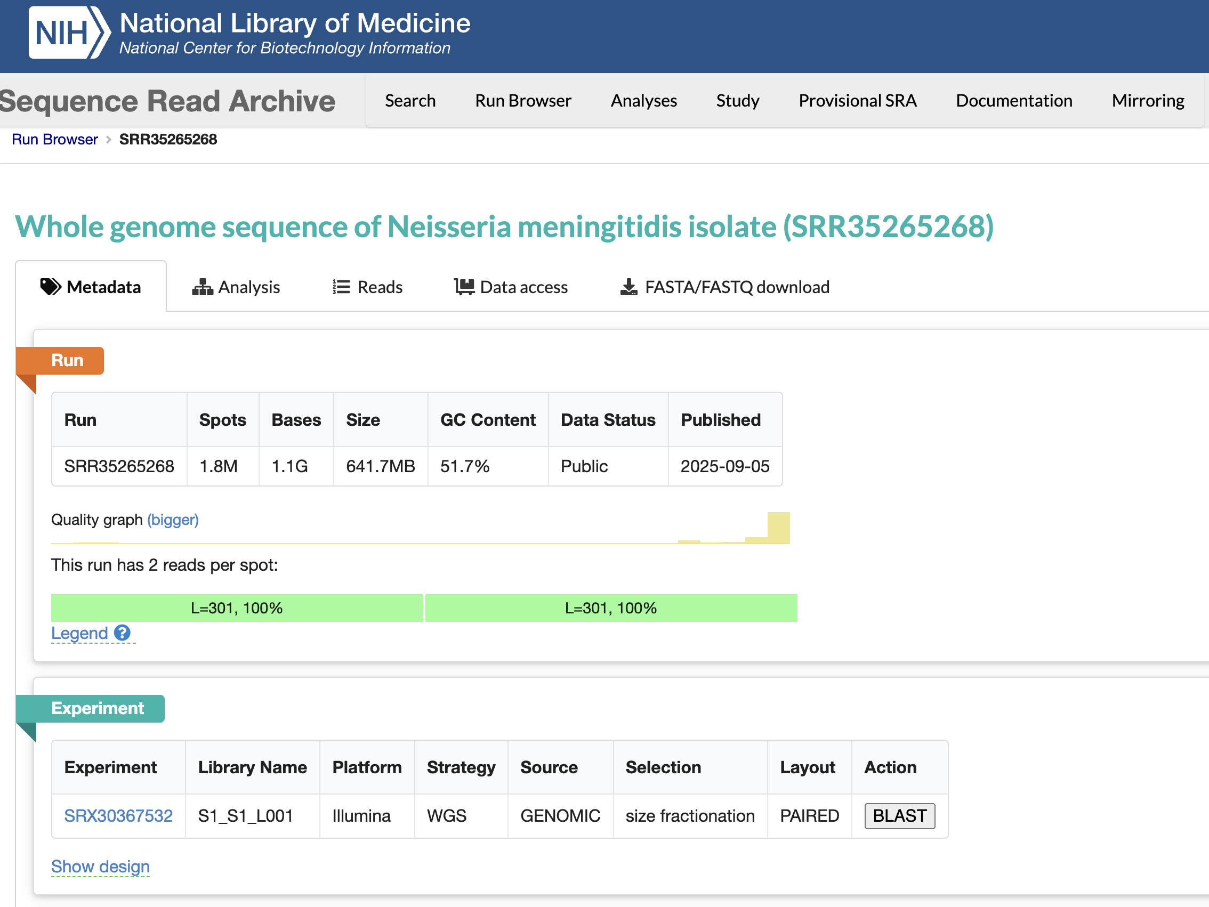Click the NIH logo icon
This screenshot has height=907, width=1209.
(69, 33)
